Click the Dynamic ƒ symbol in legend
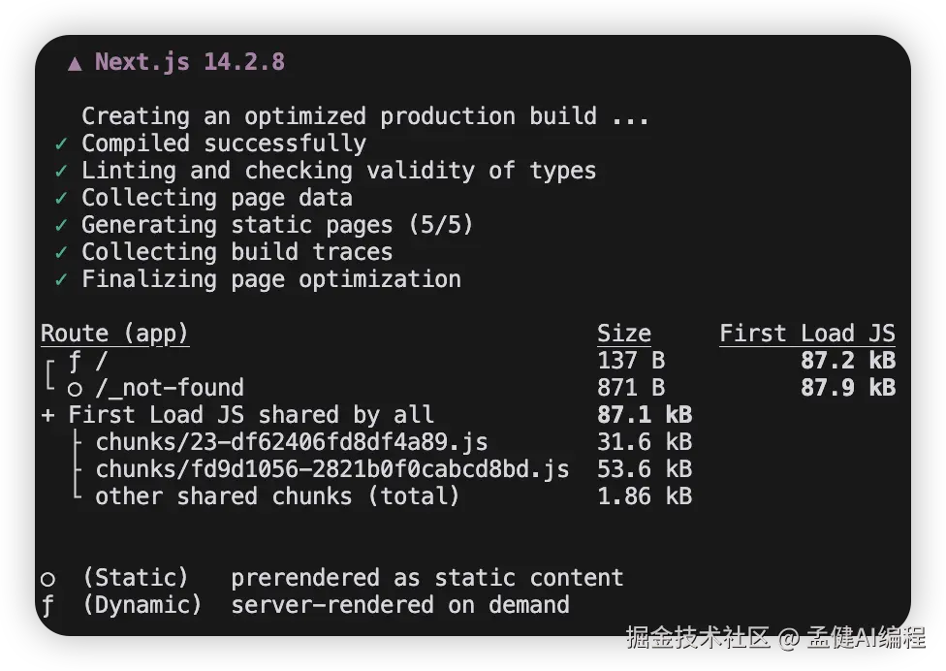 coord(47,606)
